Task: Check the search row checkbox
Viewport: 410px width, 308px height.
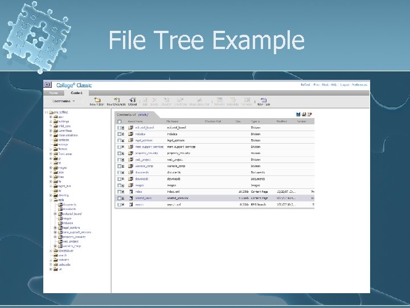Action: coord(119,205)
